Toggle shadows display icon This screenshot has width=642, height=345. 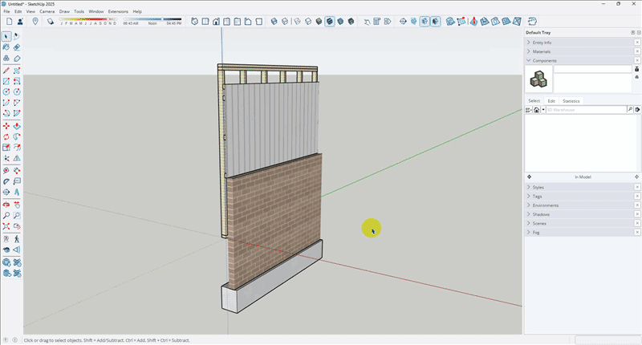point(51,22)
